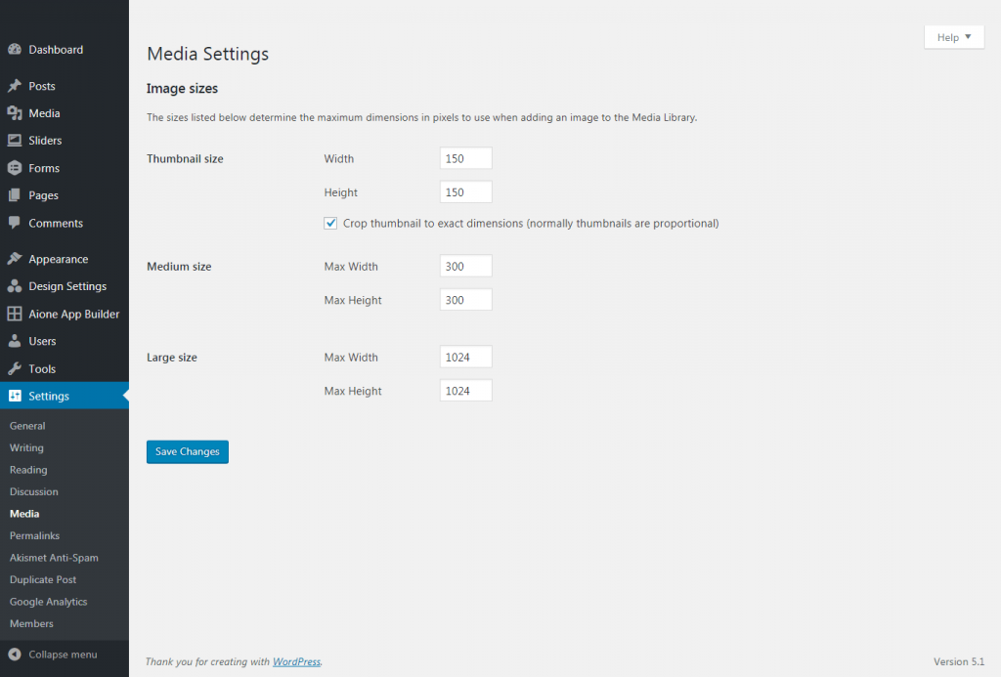Viewport: 1001px width, 677px height.
Task: Click the Pages icon in sidebar
Action: click(x=14, y=195)
